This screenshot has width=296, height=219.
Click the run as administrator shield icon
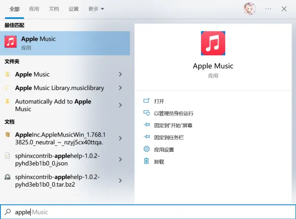tap(146, 113)
